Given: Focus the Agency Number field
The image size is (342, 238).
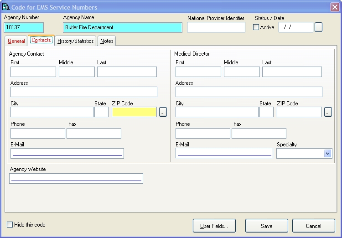Looking at the screenshot, I should click(24, 27).
